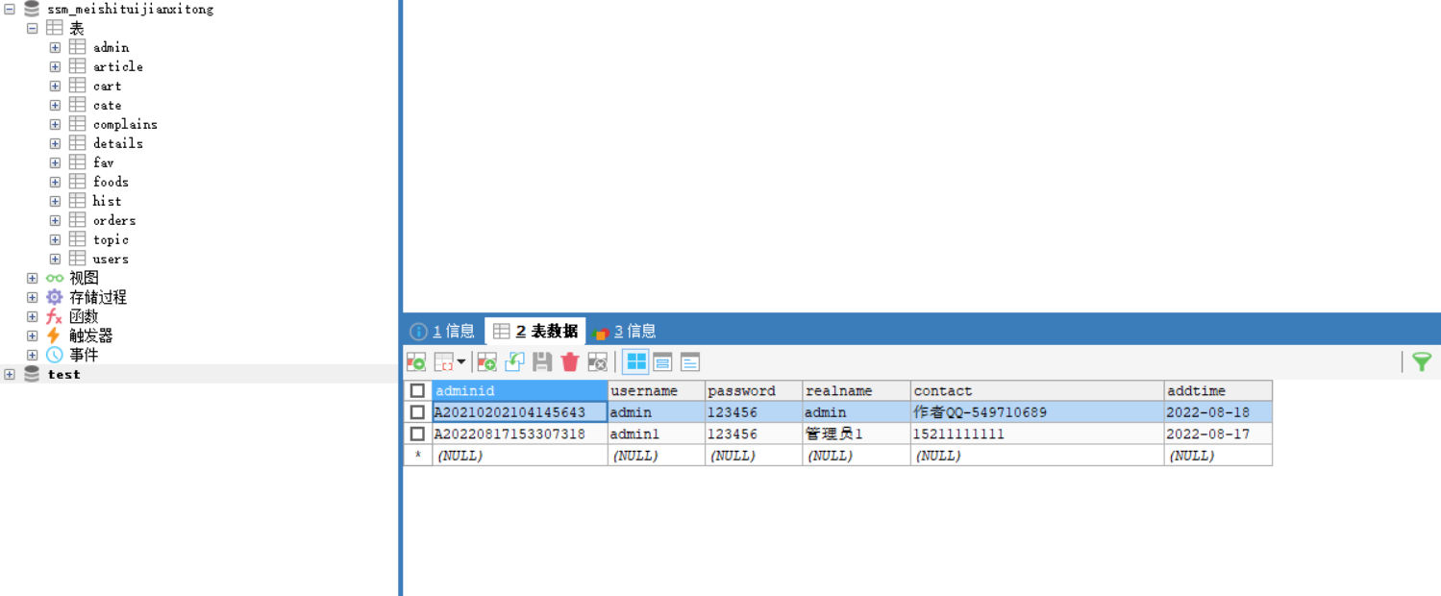1441x596 pixels.
Task: Select the complains table label in tree
Action: point(125,124)
